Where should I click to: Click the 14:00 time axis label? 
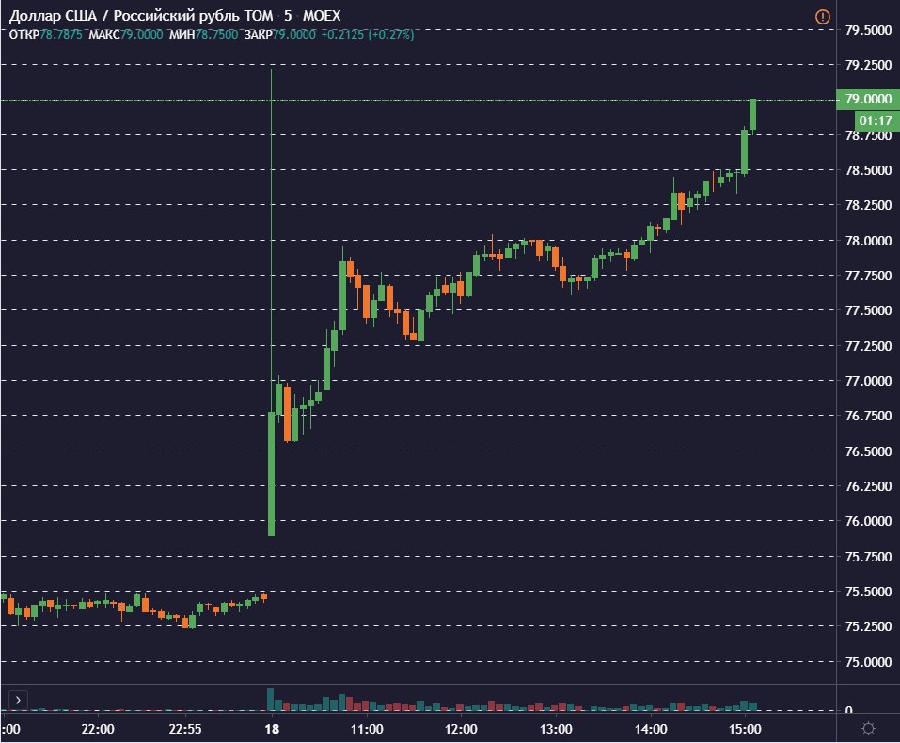651,729
